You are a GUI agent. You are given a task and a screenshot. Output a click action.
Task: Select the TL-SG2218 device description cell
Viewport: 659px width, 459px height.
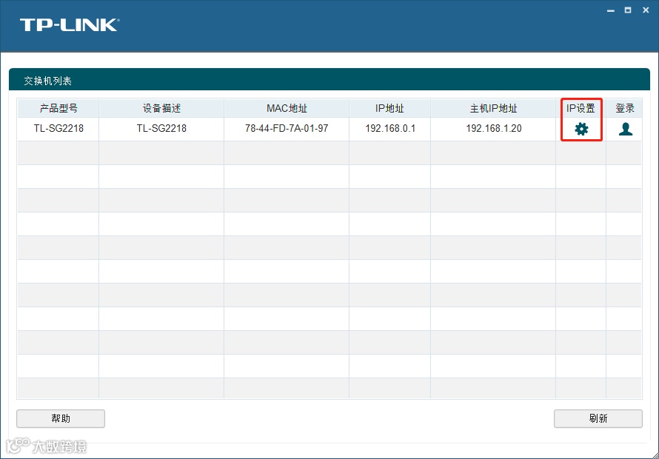click(x=161, y=129)
